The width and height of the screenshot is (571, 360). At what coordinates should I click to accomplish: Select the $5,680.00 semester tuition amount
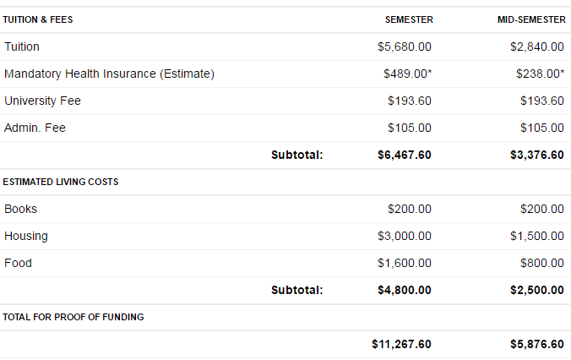tap(405, 46)
